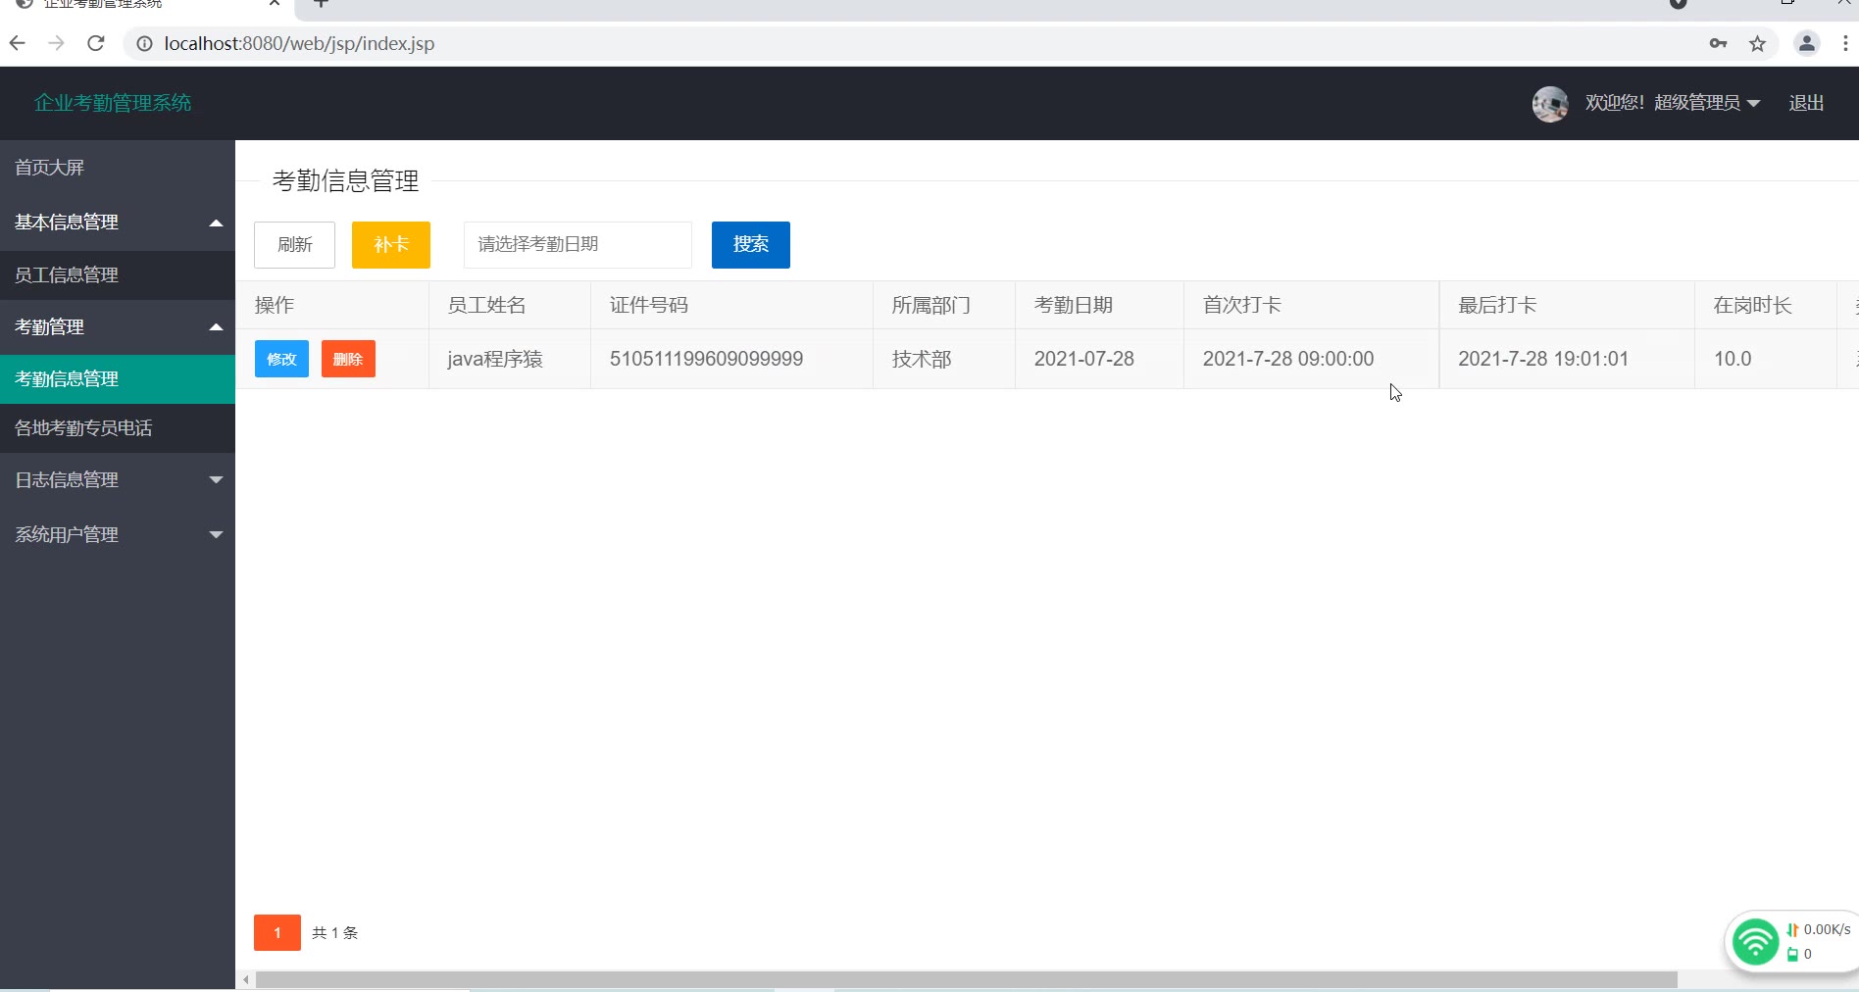Viewport: 1859px width, 992px height.
Task: View site information icon in address bar
Action: point(144,43)
